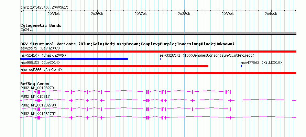Click the PUM2 NM_001282791 gene model line

tap(126, 92)
